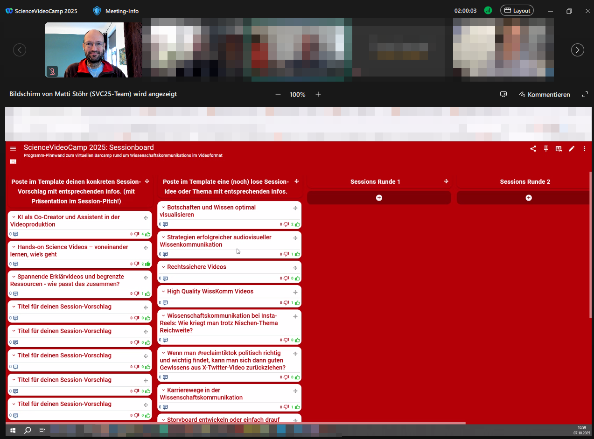594x439 pixels.
Task: Dislike the 'KI als Co-Creator' card
Action: [137, 234]
